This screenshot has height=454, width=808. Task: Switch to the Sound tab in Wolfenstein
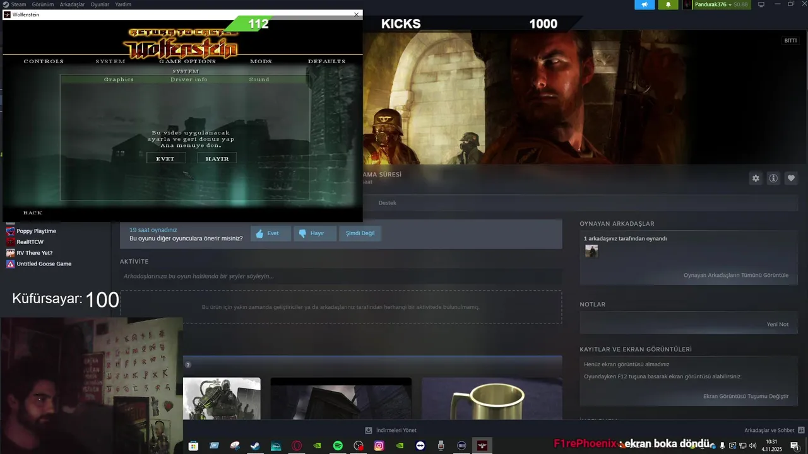pyautogui.click(x=259, y=79)
